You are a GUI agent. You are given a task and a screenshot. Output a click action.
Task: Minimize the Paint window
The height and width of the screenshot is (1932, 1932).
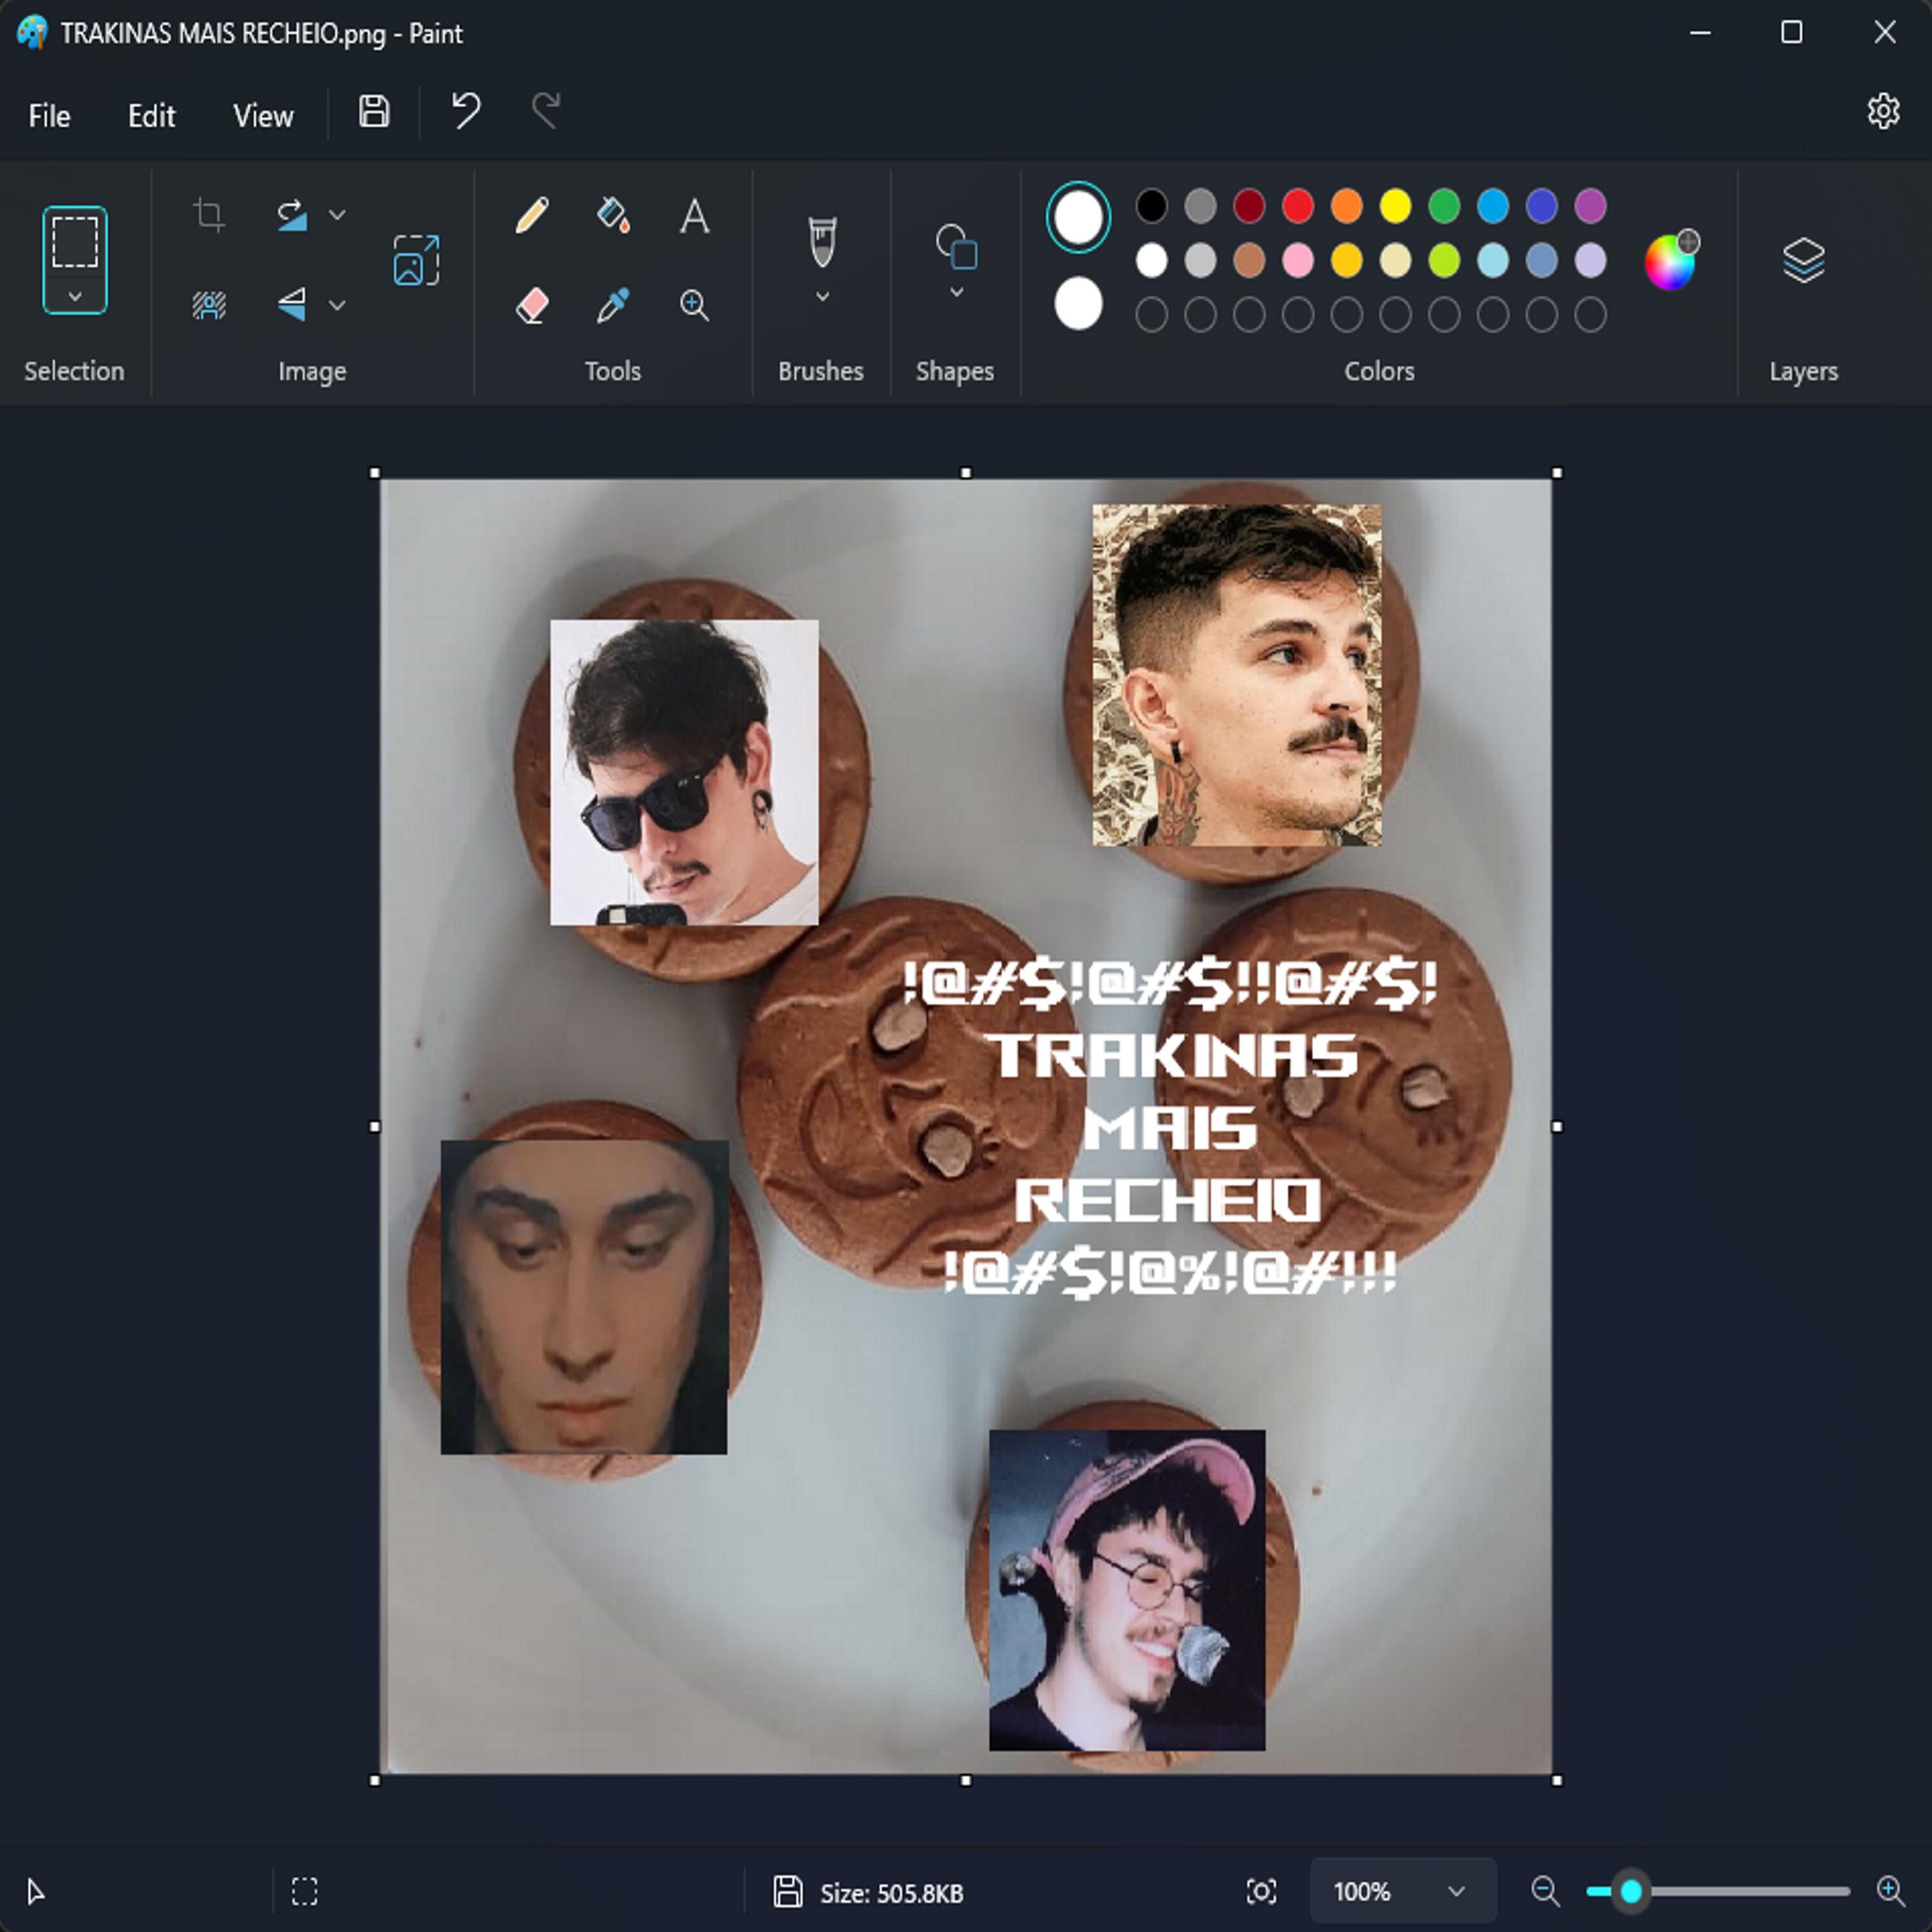pos(1700,33)
